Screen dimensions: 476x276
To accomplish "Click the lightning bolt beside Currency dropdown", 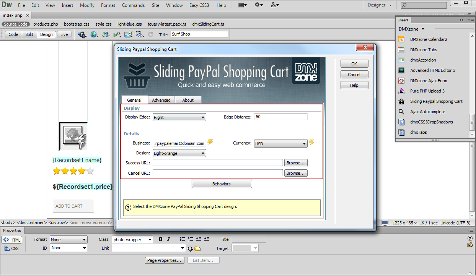I will pyautogui.click(x=312, y=143).
